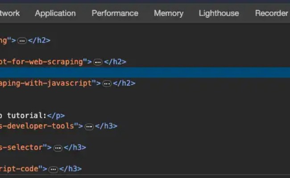Open the Performance tab
The image size is (290, 178).
point(115,13)
